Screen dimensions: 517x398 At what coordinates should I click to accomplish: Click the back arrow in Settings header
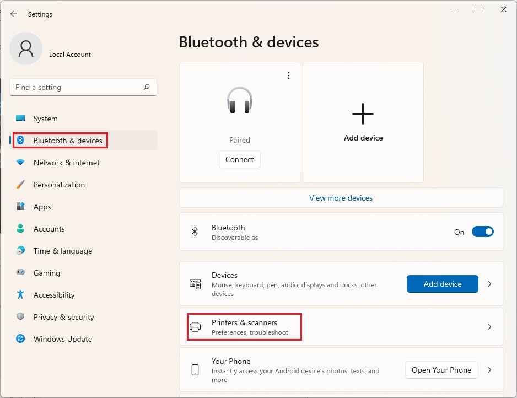click(x=14, y=14)
